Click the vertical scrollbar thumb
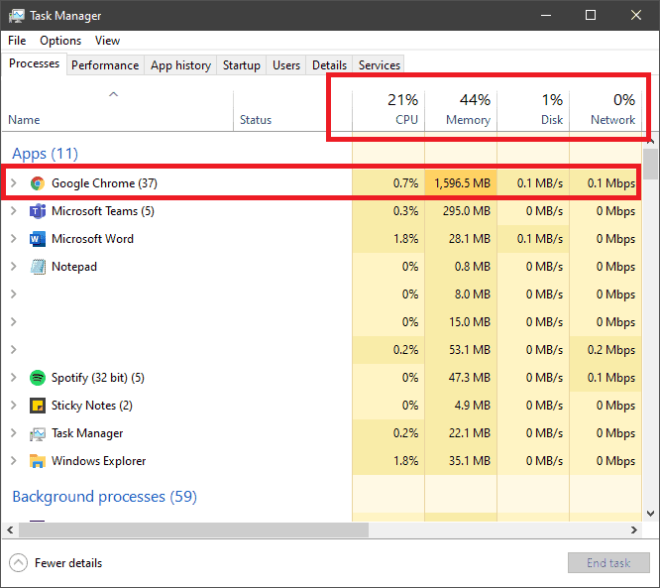 (651, 165)
